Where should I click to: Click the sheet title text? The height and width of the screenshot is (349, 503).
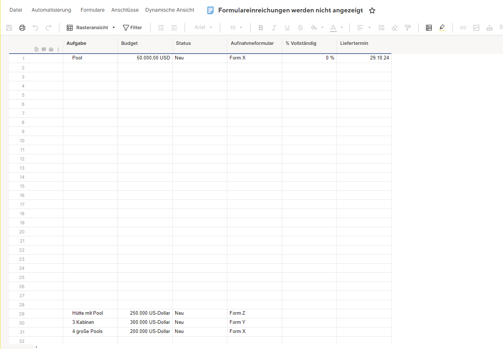click(291, 10)
